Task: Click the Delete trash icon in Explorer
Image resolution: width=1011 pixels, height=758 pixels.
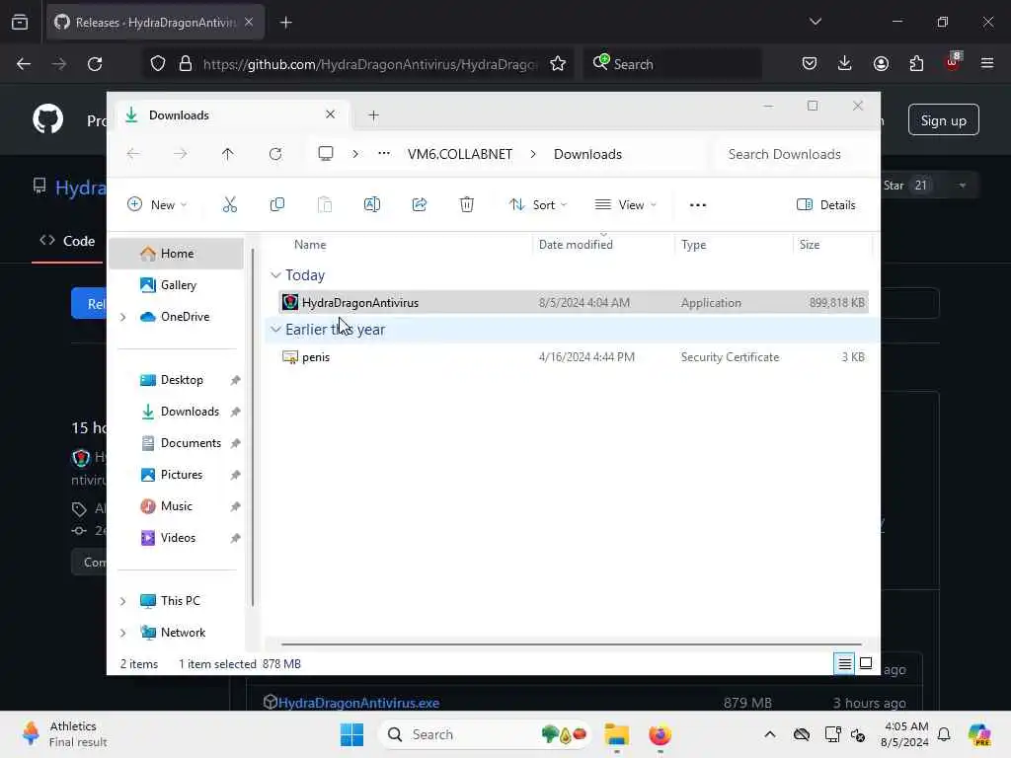Action: point(467,205)
